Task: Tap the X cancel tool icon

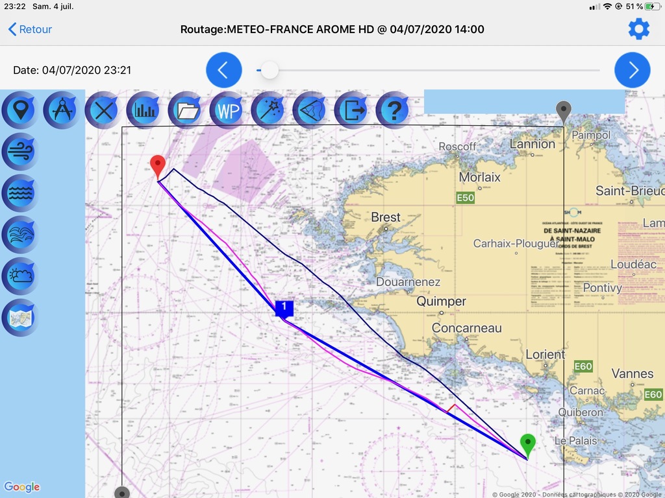Action: pyautogui.click(x=103, y=110)
